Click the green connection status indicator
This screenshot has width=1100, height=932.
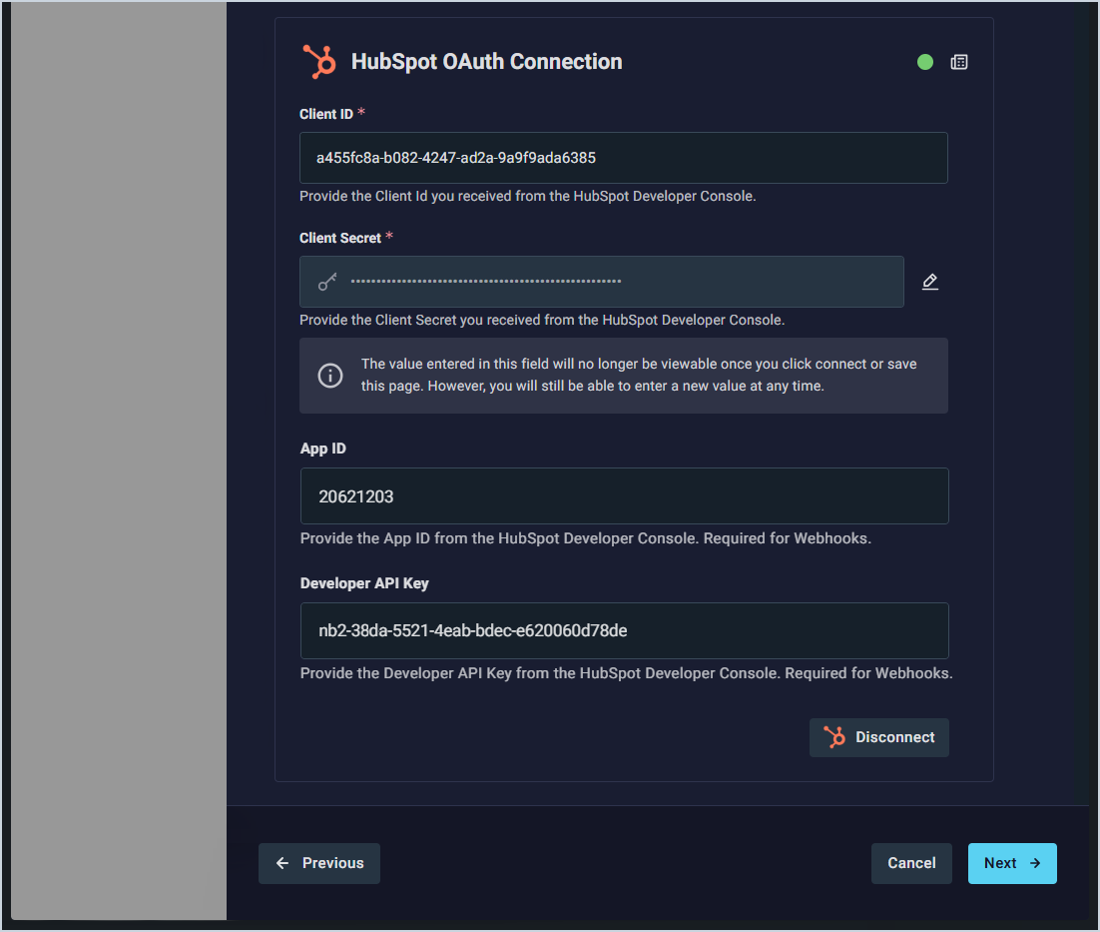click(924, 62)
